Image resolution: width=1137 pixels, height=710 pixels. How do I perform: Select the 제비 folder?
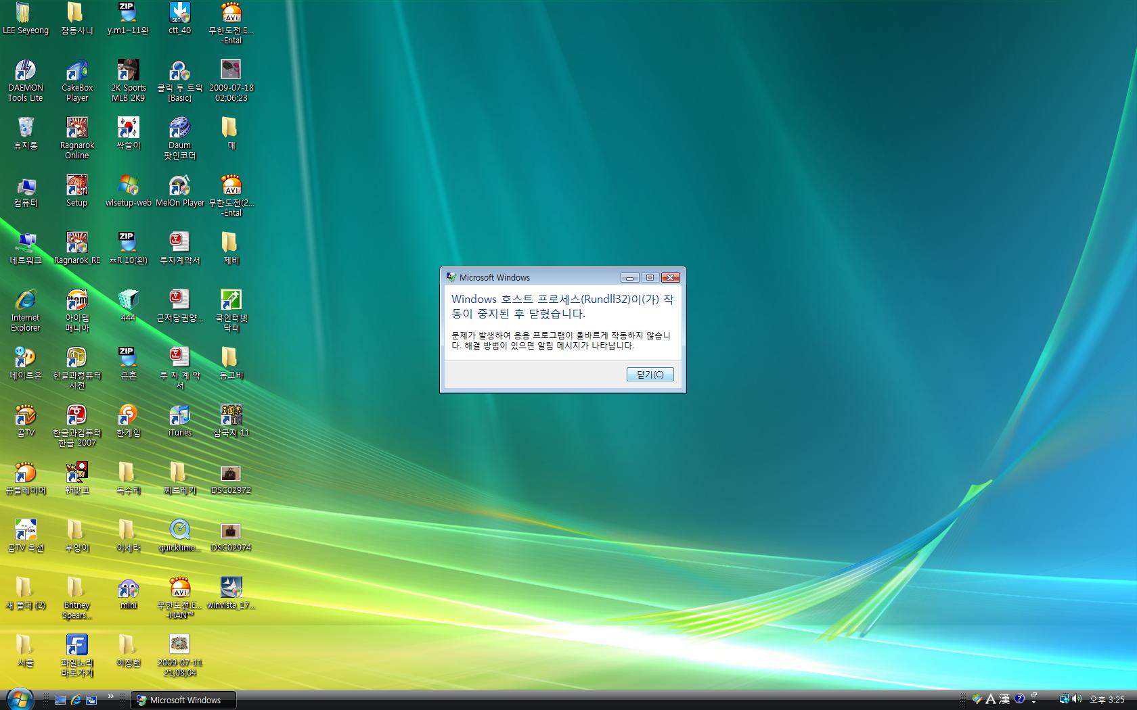pyautogui.click(x=231, y=248)
